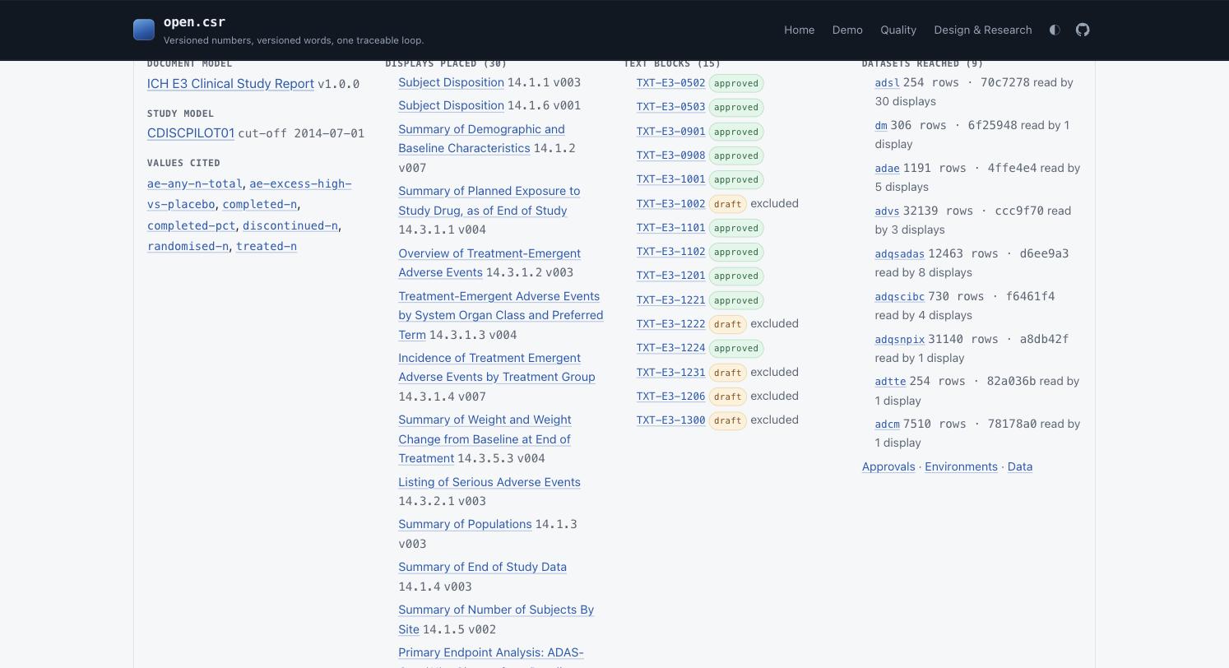The image size is (1229, 668).
Task: Open the ae-any-n-total value link
Action: tap(195, 183)
